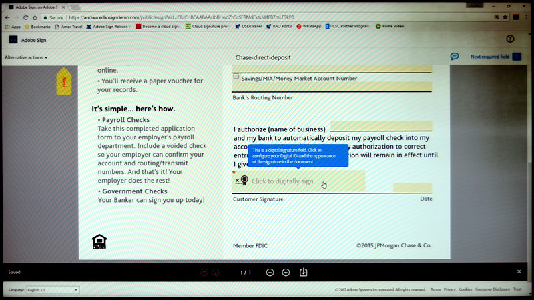The image size is (534, 300).
Task: Click the Member FDIC text
Action: tap(250, 245)
